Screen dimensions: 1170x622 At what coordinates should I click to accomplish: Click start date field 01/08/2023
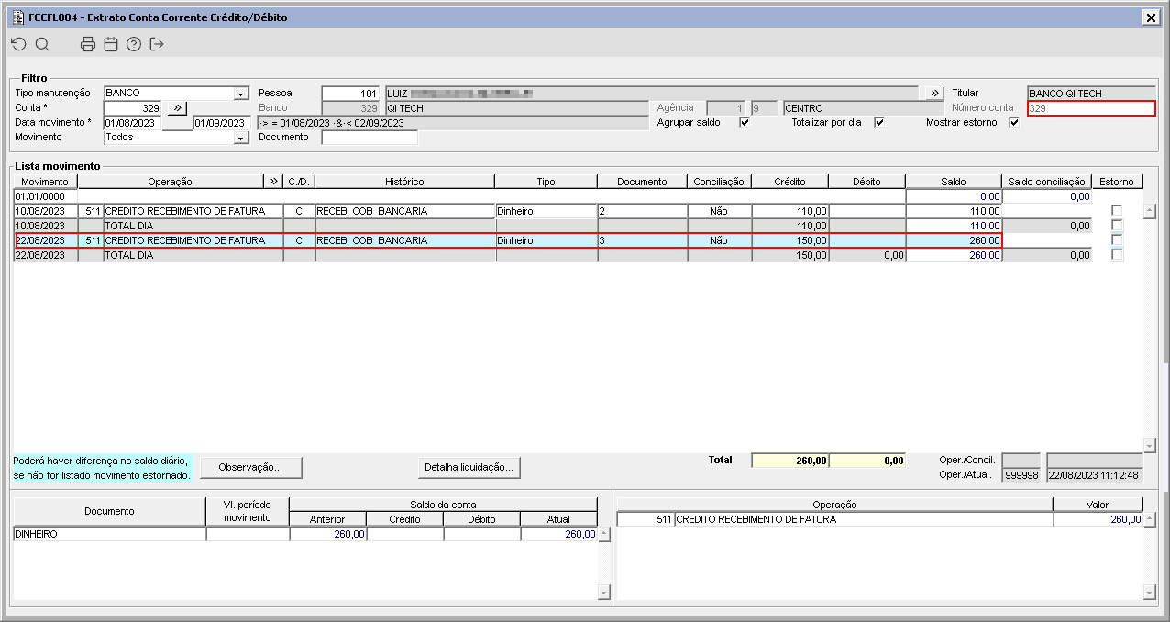coord(133,123)
